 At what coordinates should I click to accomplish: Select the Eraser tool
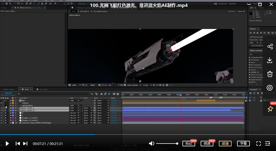pos(46,3)
